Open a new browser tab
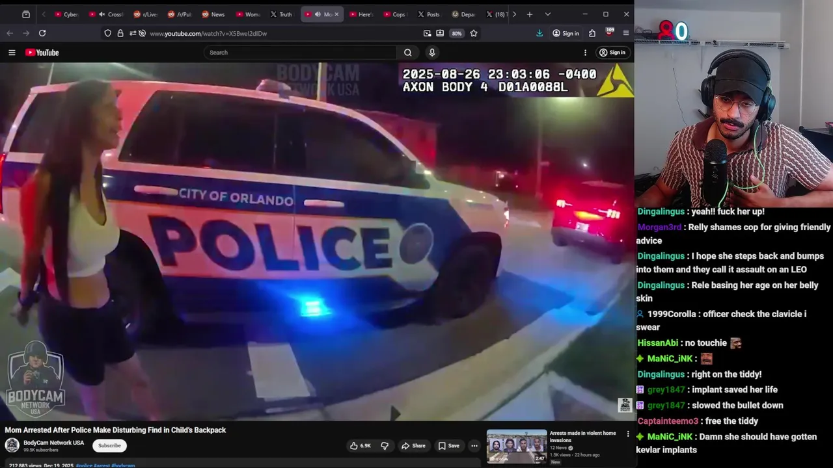 tap(530, 14)
